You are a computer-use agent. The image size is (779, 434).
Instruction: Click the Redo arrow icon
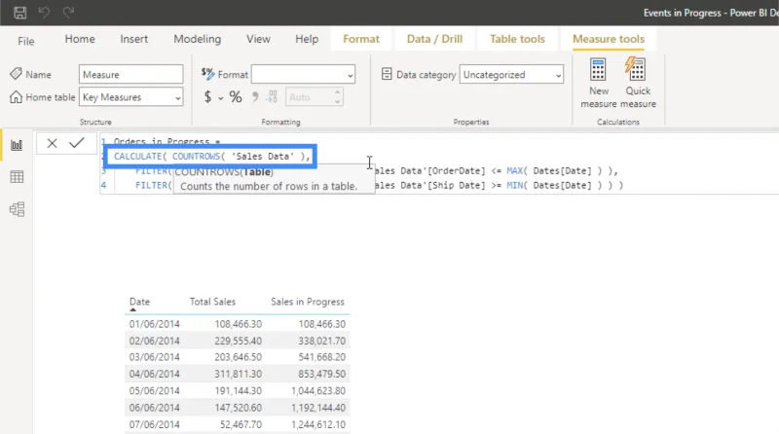point(68,13)
